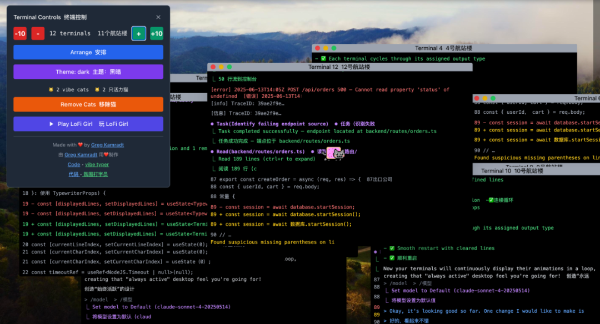Toggle the Theme: dark button
Image resolution: width=600 pixels, height=324 pixels.
pyautogui.click(x=88, y=72)
